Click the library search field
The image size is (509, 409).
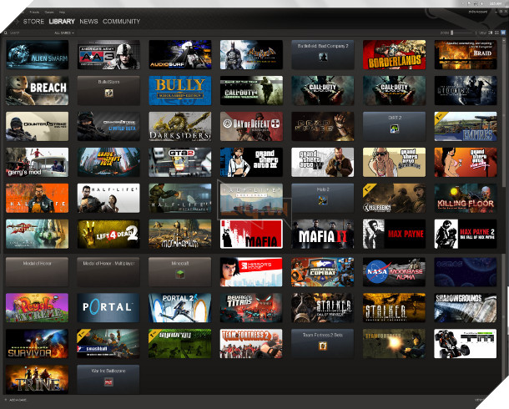(25, 33)
